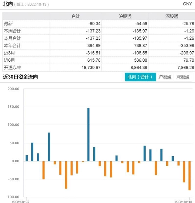Image resolution: width=195 pixels, height=203 pixels.
Task: Select the 本月合计 row label
Action: tap(12, 38)
